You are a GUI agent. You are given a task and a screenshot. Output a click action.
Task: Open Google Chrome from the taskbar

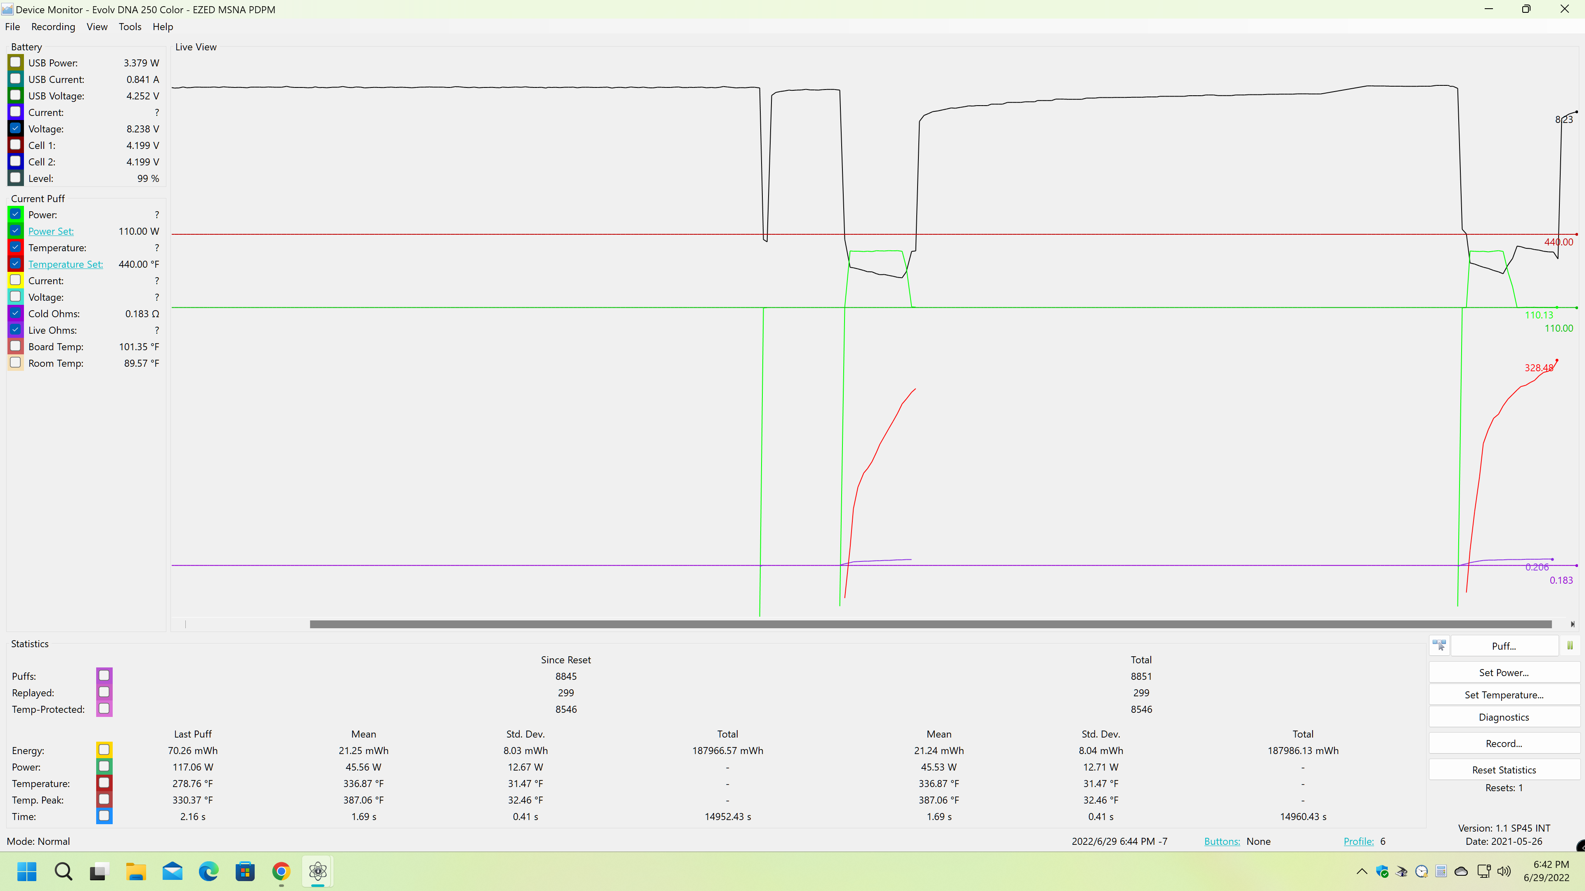(x=281, y=871)
